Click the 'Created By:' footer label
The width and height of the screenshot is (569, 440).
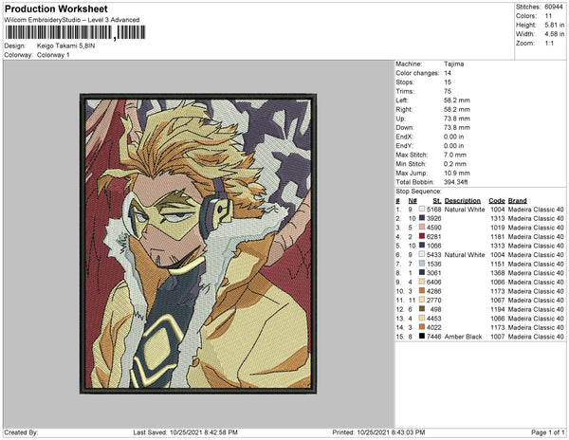pyautogui.click(x=21, y=432)
